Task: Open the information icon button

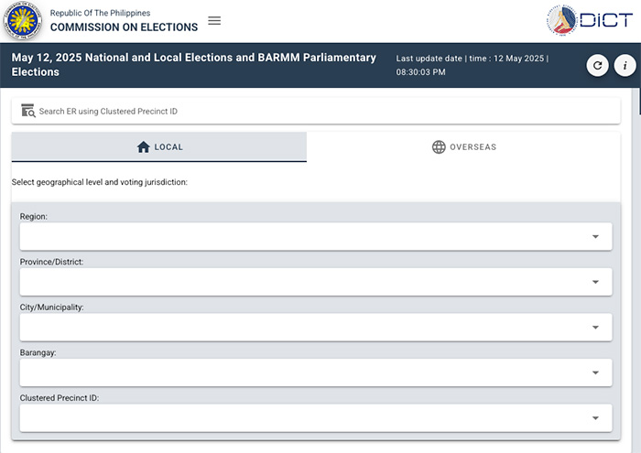Action: coord(625,65)
